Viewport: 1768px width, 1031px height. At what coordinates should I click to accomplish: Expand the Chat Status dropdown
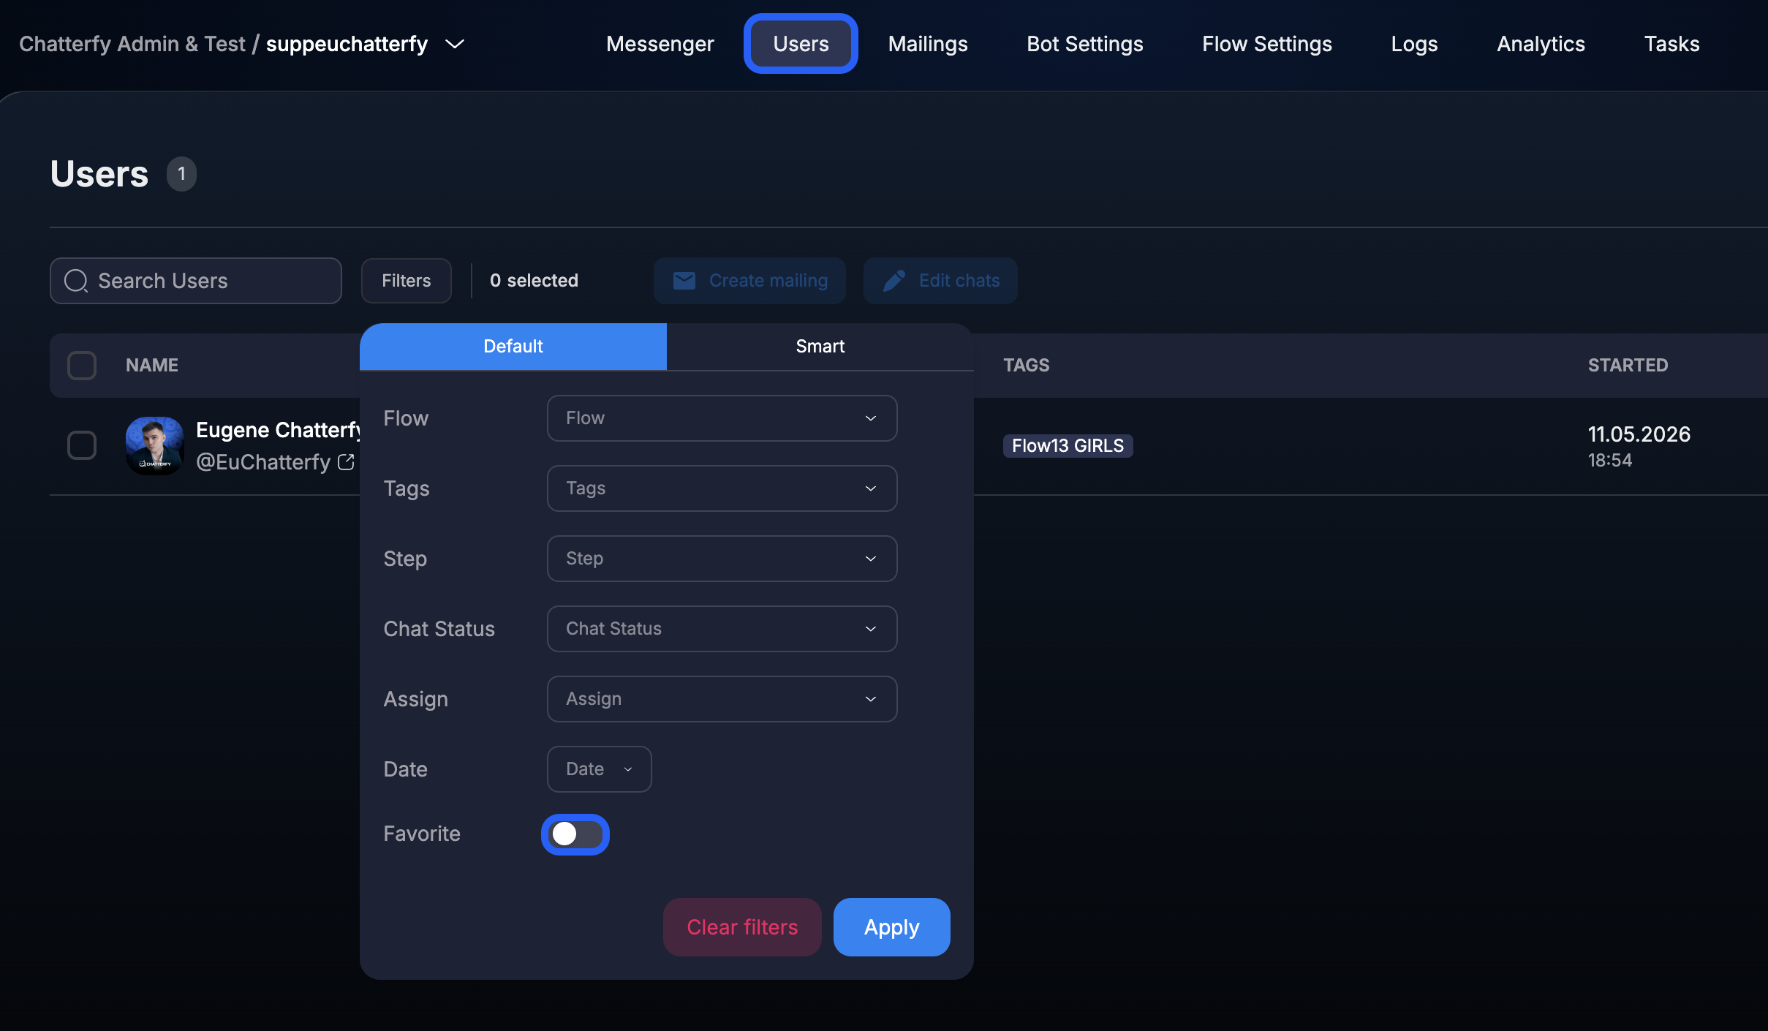tap(722, 629)
